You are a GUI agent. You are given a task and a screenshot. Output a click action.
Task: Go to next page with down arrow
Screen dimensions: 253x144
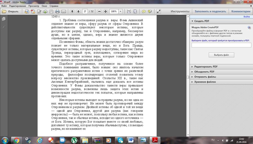[x=78, y=12]
